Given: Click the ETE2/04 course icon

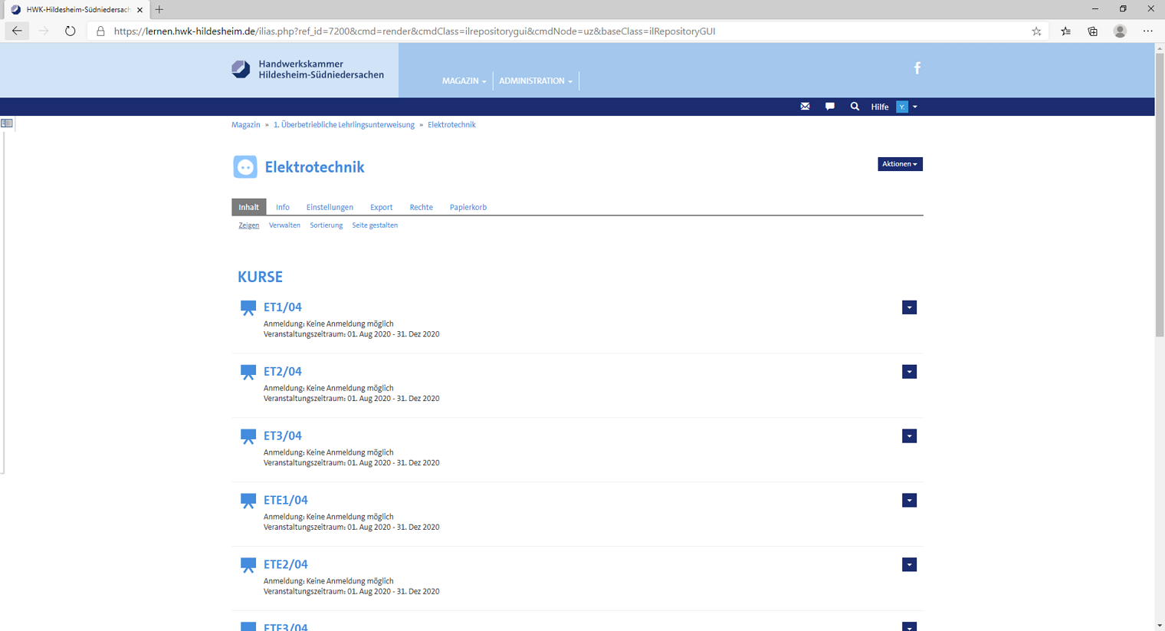Looking at the screenshot, I should (x=248, y=566).
